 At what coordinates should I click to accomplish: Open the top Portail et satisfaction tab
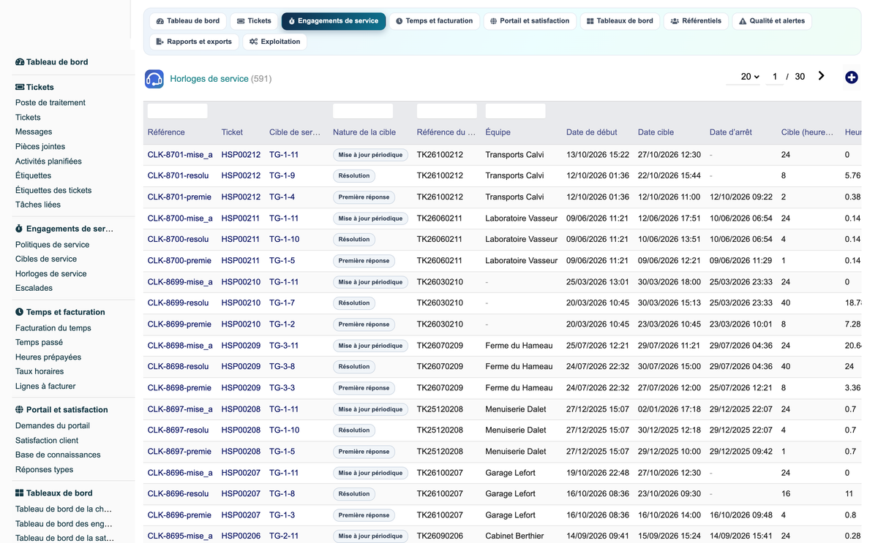click(x=530, y=21)
